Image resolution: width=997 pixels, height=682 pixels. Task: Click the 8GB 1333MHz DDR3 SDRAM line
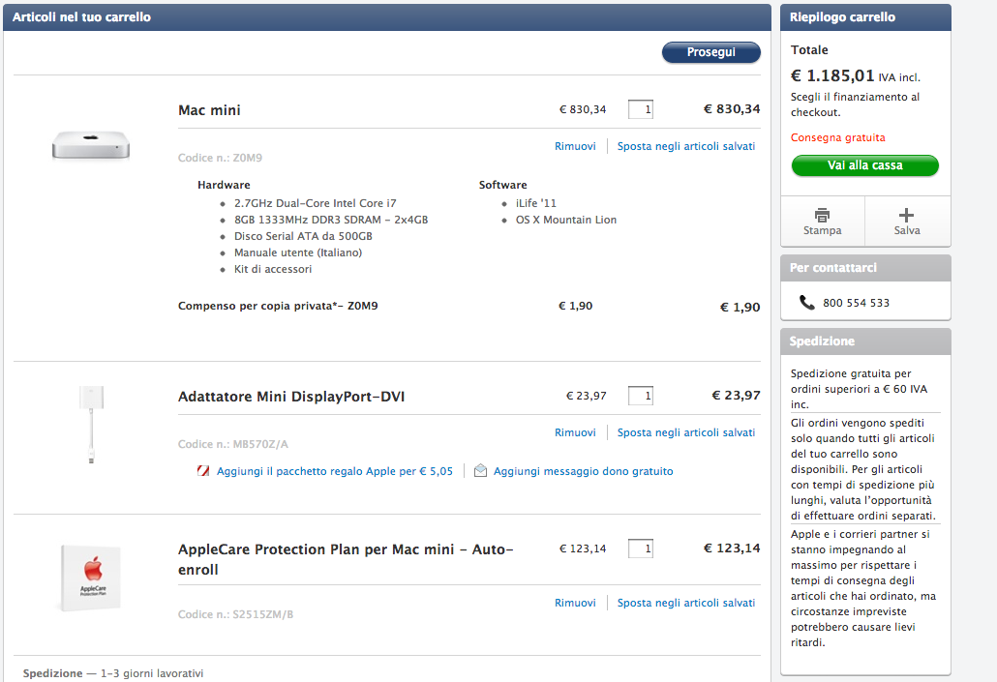pos(331,220)
